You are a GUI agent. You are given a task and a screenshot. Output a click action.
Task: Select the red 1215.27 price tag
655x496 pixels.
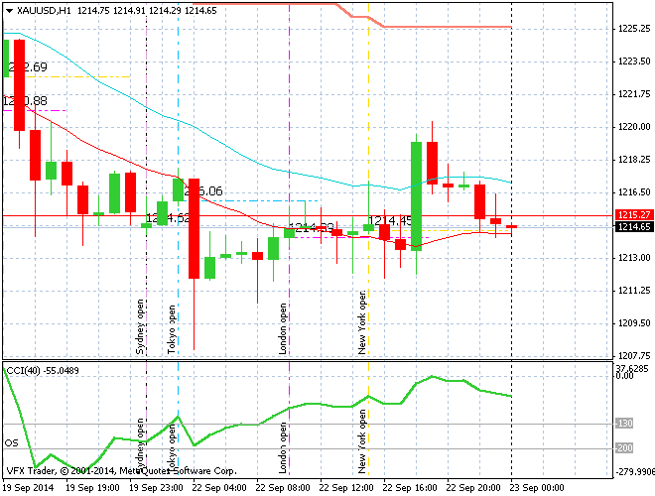(x=632, y=214)
